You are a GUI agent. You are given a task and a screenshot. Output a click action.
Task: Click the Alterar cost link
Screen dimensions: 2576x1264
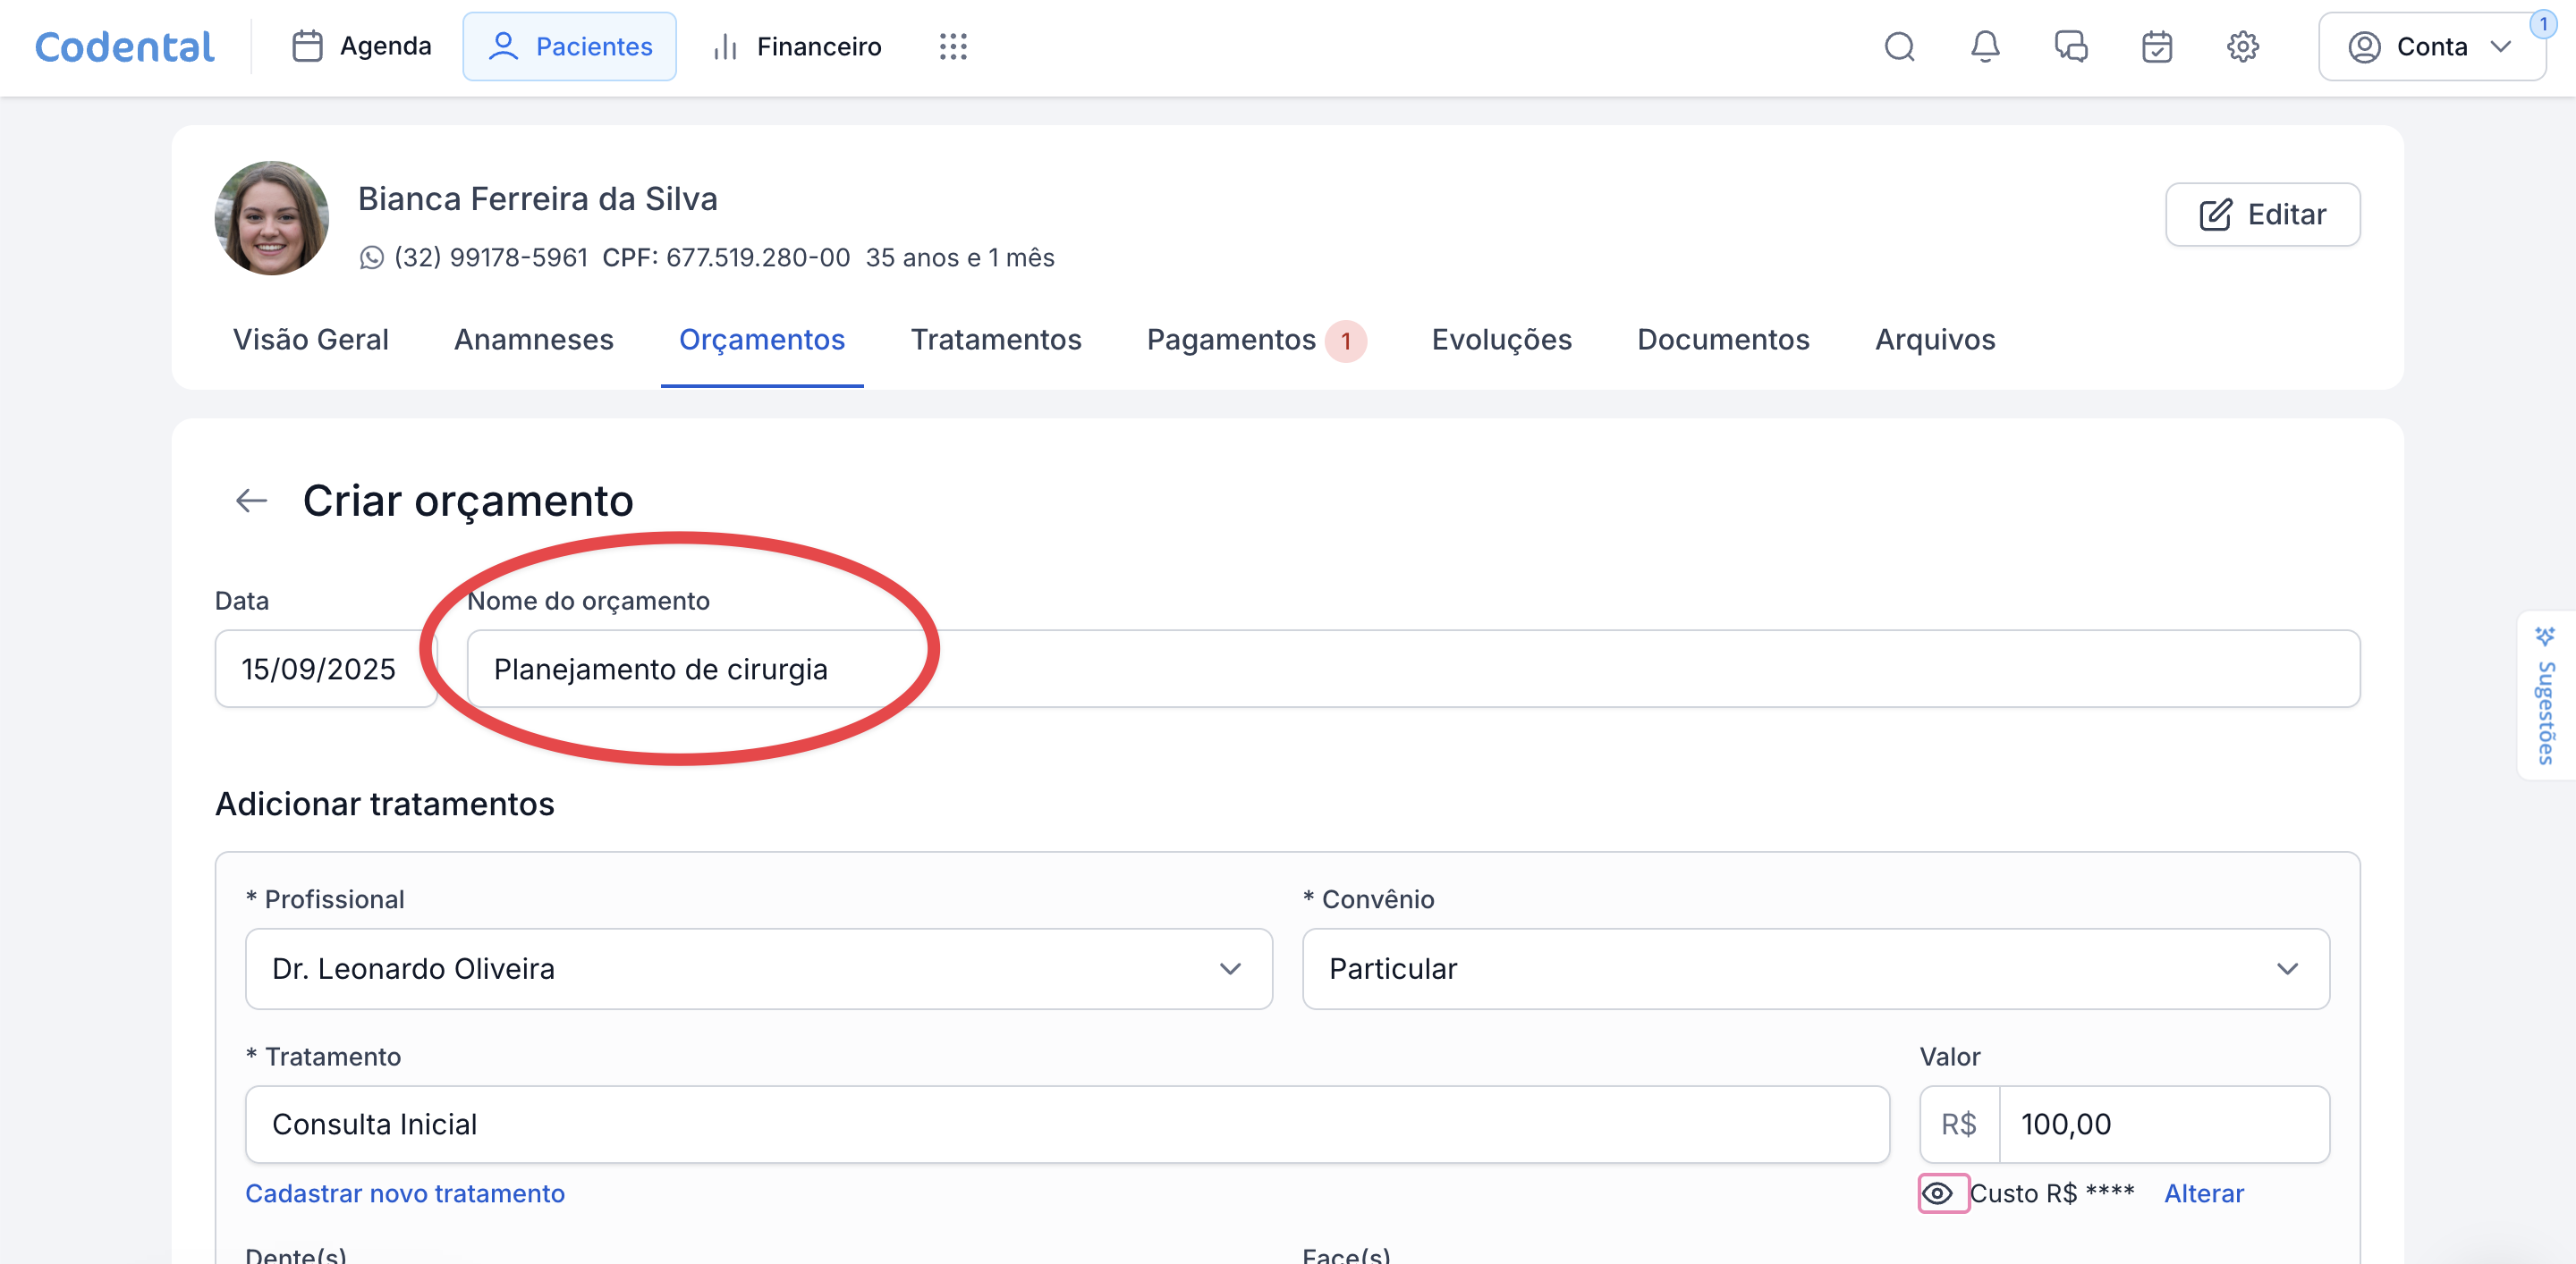click(2204, 1193)
